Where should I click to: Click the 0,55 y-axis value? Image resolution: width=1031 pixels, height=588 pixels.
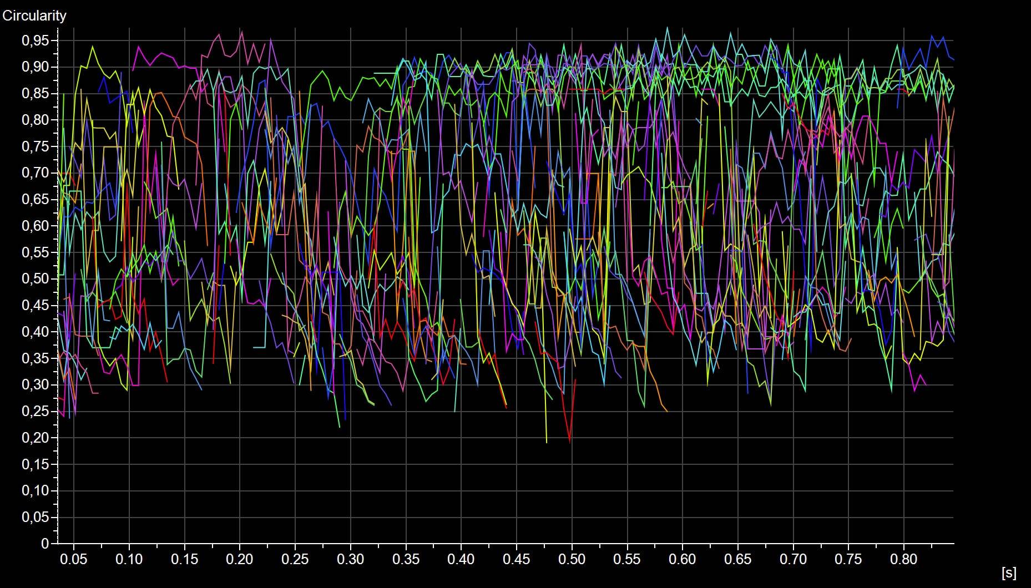click(36, 252)
